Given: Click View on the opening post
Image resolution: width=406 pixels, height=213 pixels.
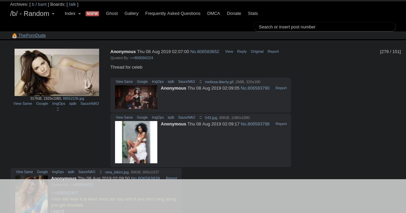Looking at the screenshot, I should 229,52.
